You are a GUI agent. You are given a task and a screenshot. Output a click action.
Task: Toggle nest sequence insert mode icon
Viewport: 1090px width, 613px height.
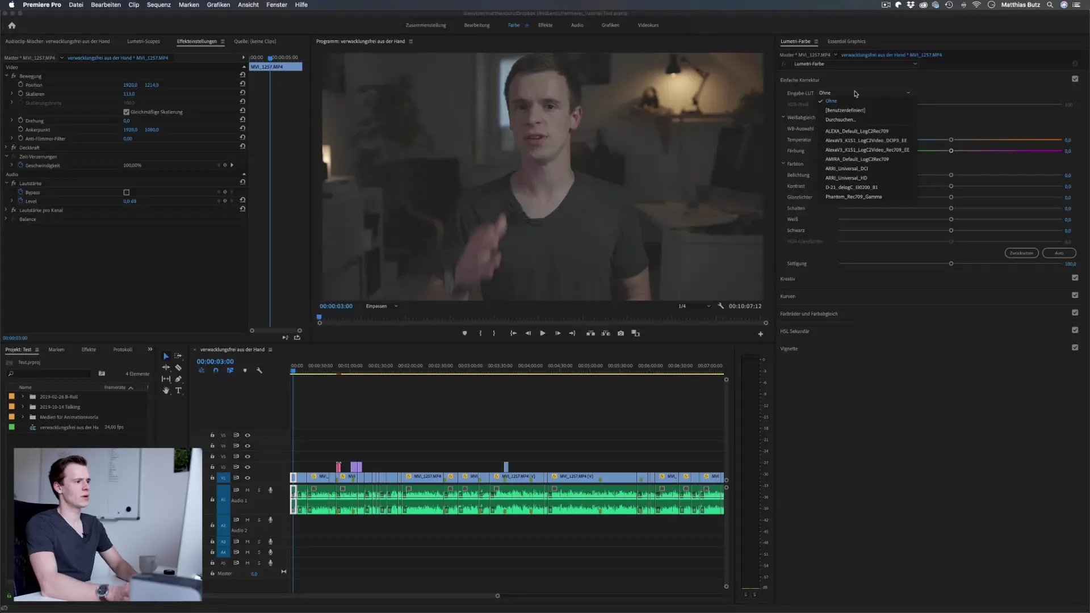201,371
